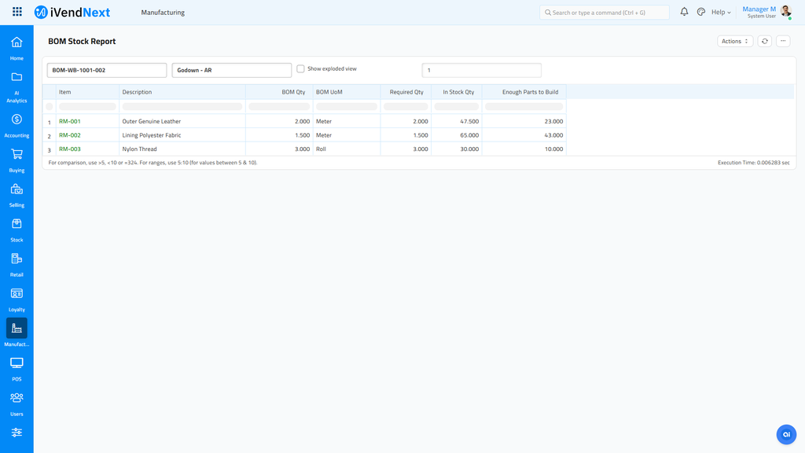The height and width of the screenshot is (453, 805).
Task: Open RM-001 item link
Action: click(x=70, y=121)
